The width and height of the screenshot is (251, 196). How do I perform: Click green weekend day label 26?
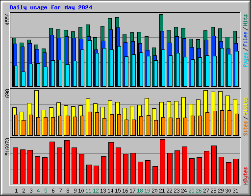tap(199, 191)
